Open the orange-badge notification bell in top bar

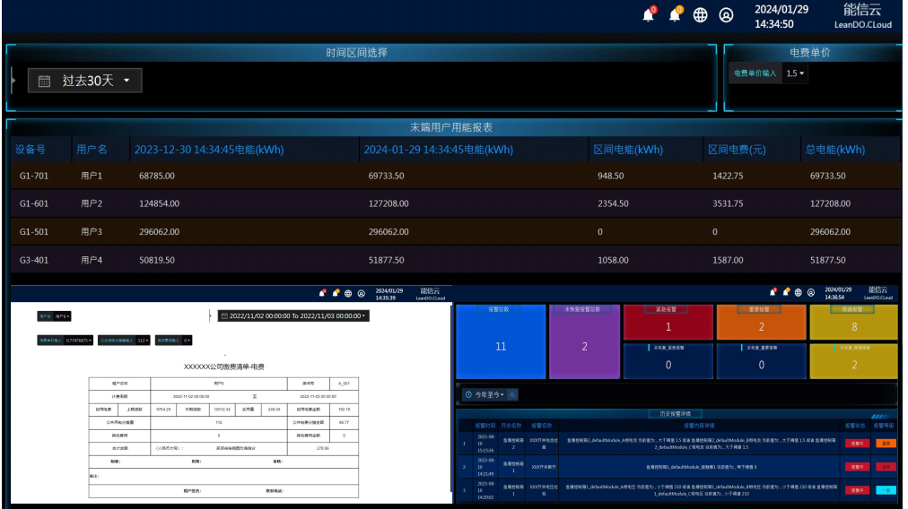(x=675, y=15)
